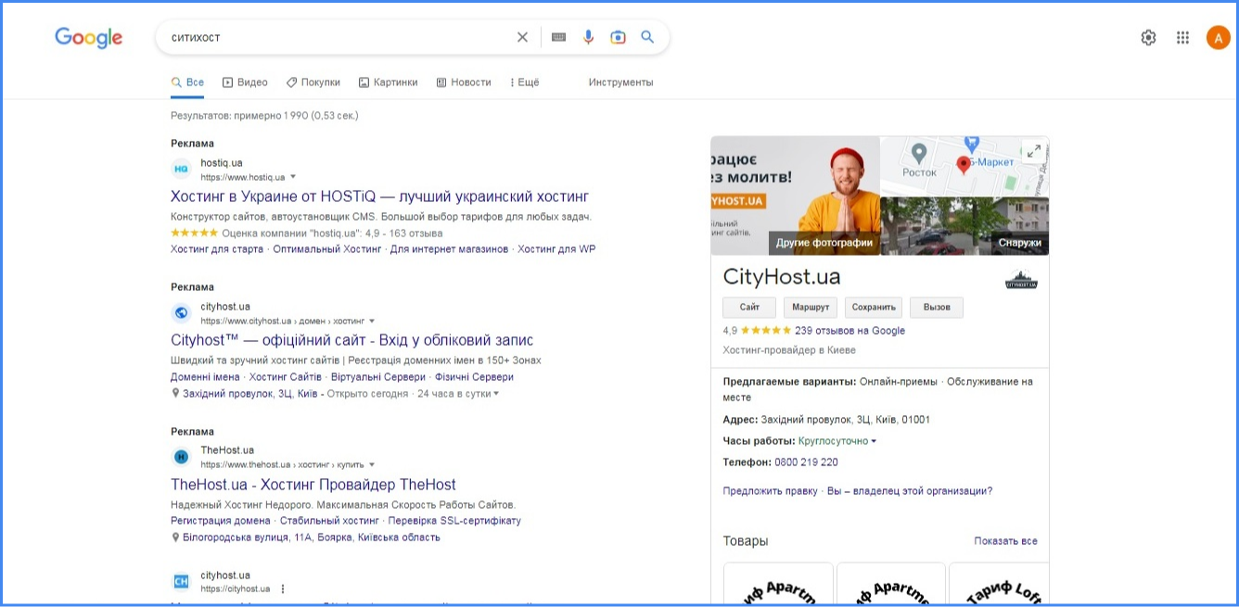This screenshot has width=1239, height=607.
Task: Open TheHost.ua Хостинг Провайдер link
Action: pyautogui.click(x=313, y=485)
